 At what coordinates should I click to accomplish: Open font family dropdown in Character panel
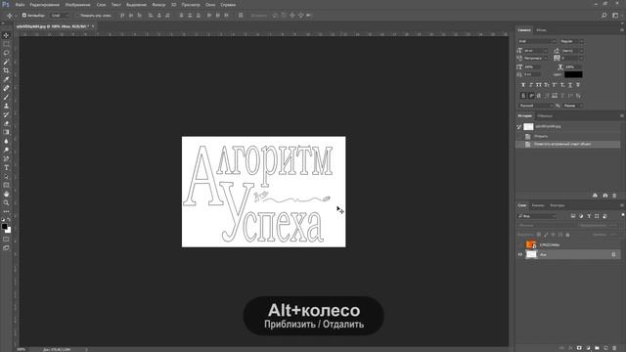pyautogui.click(x=537, y=41)
